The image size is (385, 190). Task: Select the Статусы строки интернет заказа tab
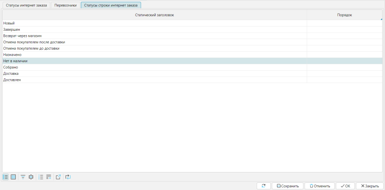(111, 5)
